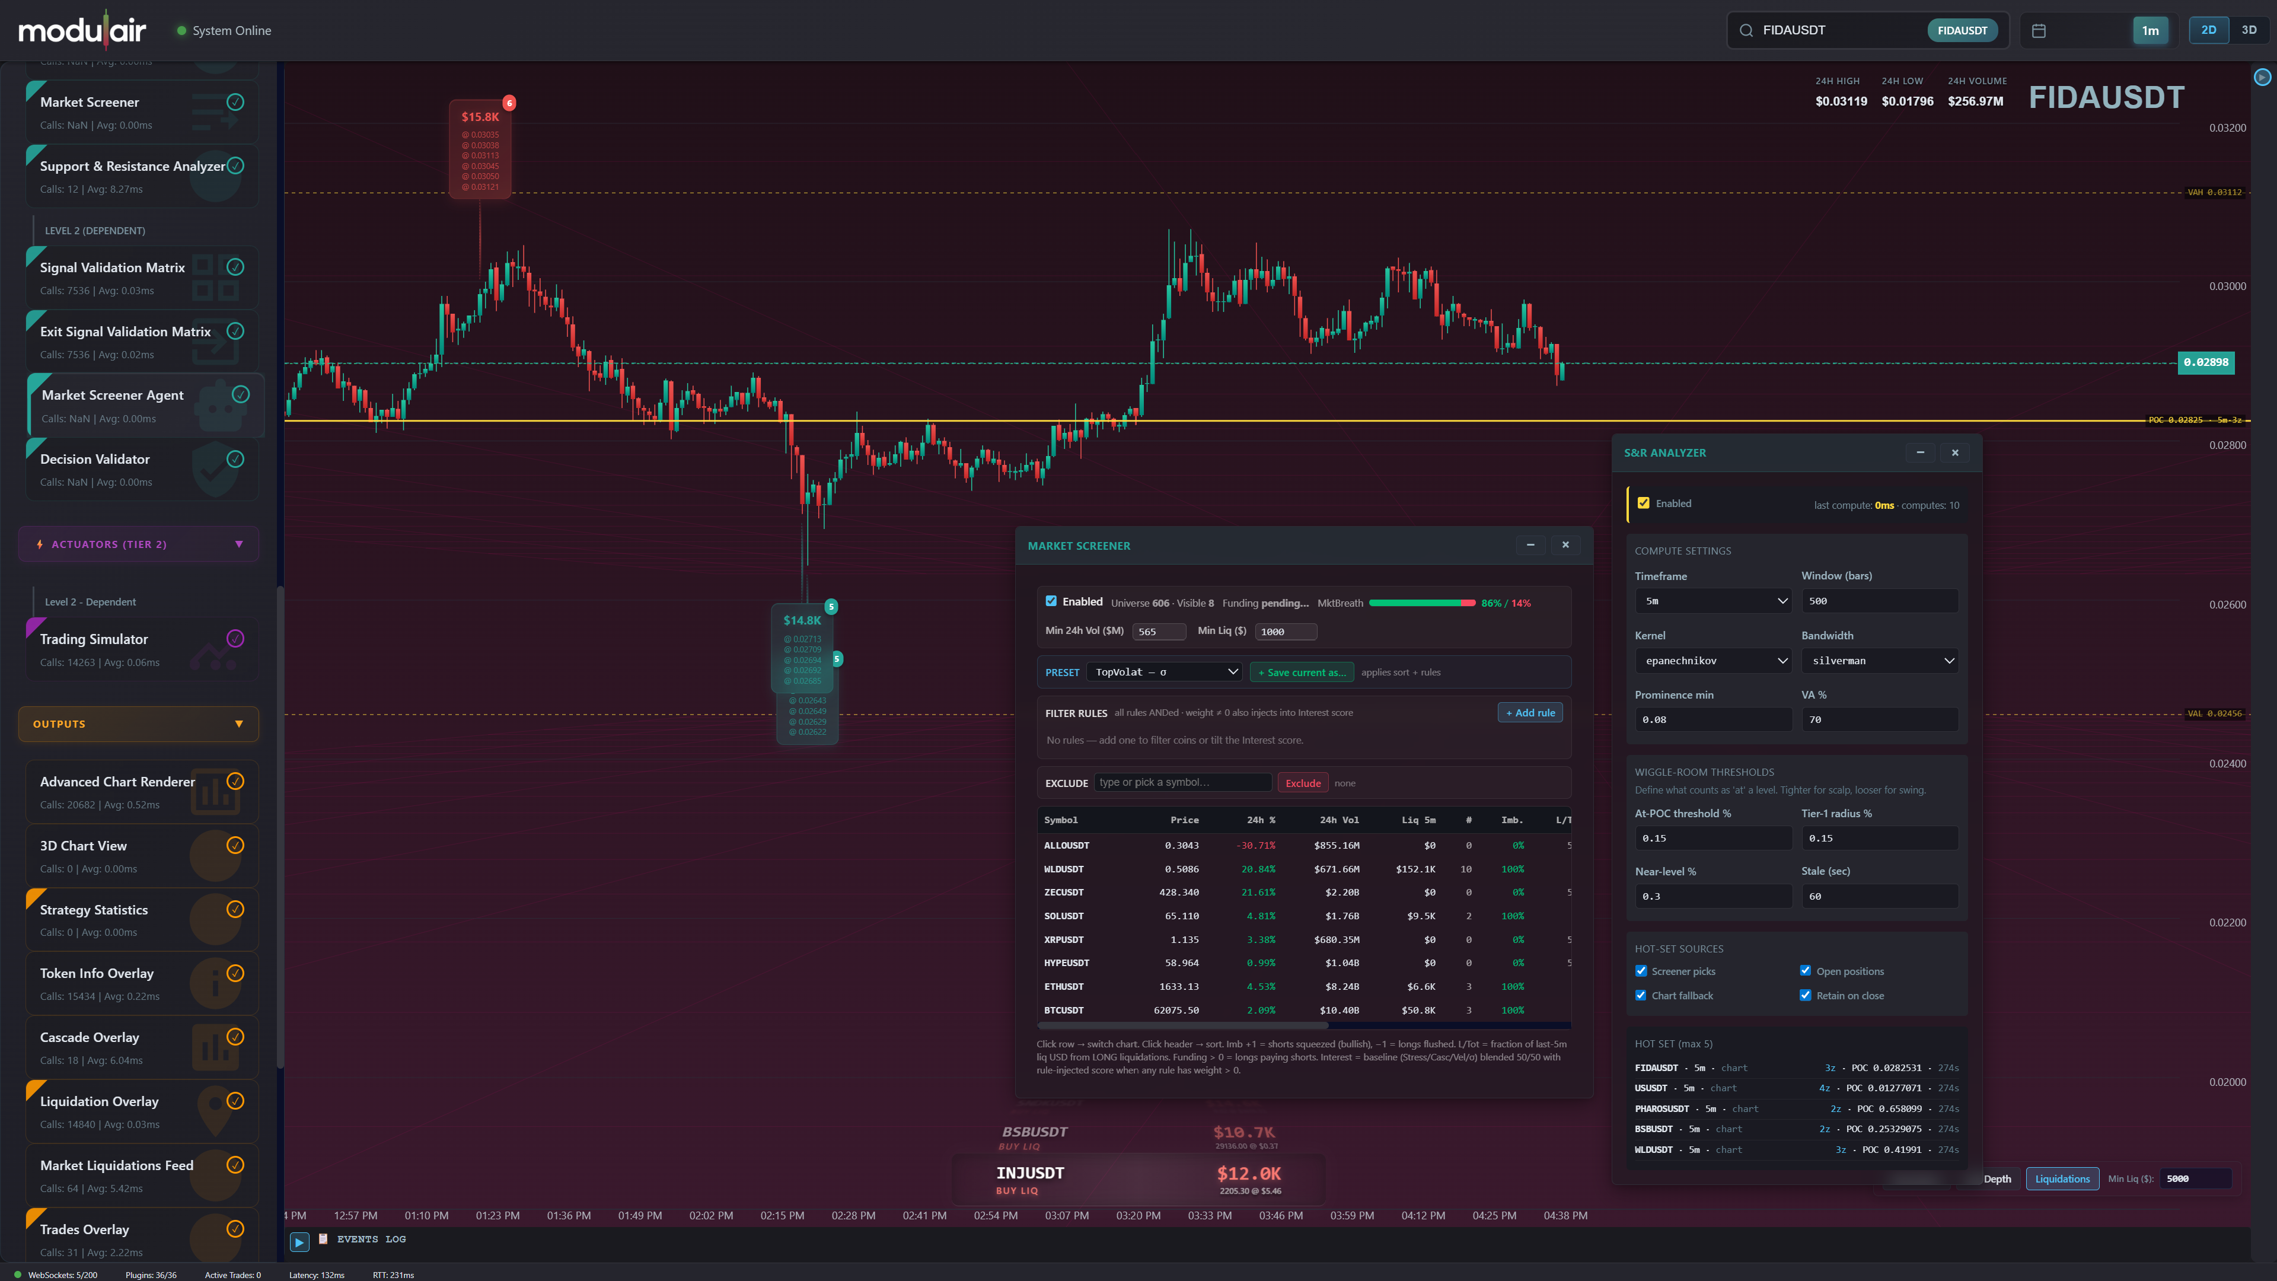Click the search magnifier icon

click(x=1746, y=30)
